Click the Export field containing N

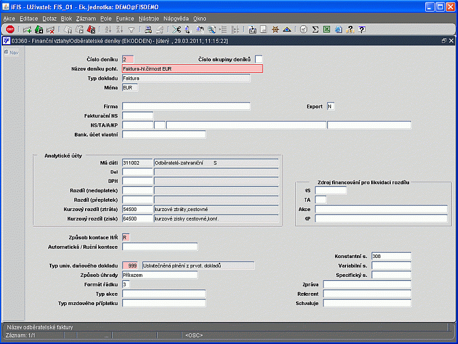coord(330,106)
